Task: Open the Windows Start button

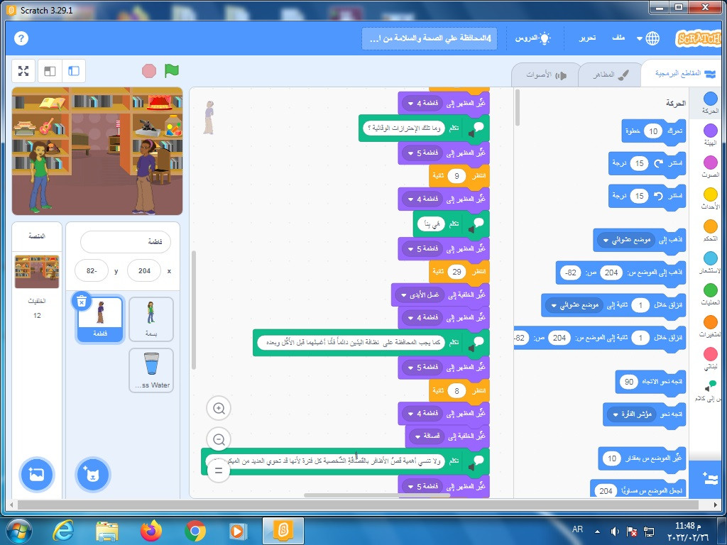Action: click(18, 531)
